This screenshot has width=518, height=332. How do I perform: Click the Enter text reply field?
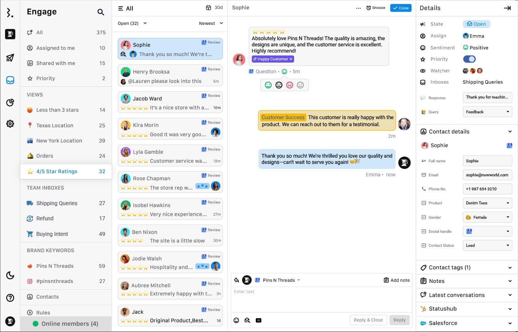click(x=322, y=299)
